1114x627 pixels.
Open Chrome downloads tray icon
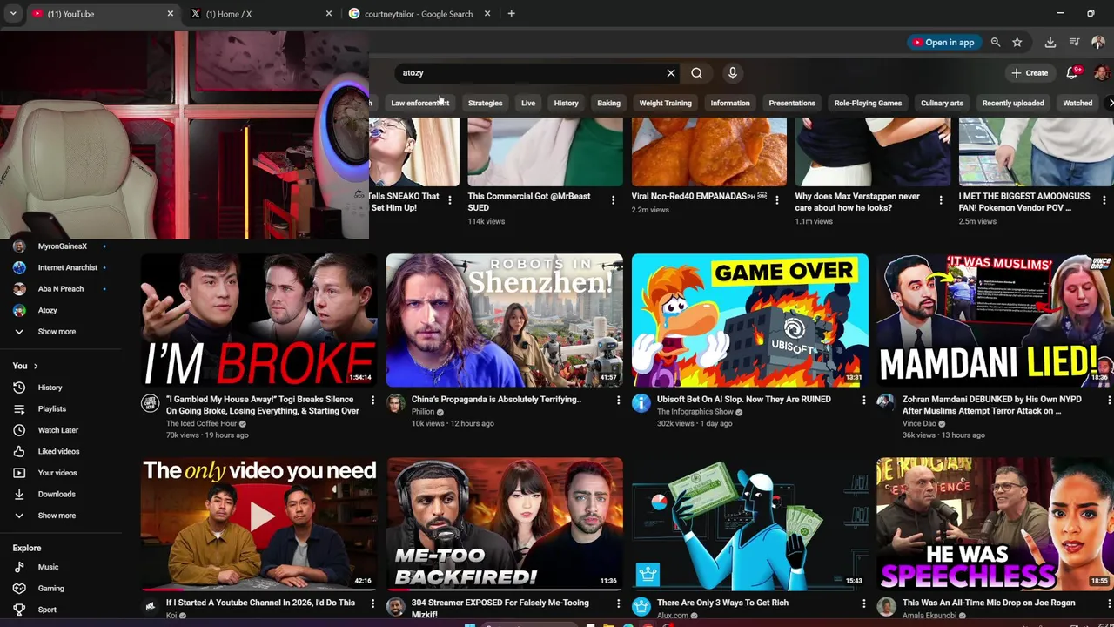[x=1050, y=42]
